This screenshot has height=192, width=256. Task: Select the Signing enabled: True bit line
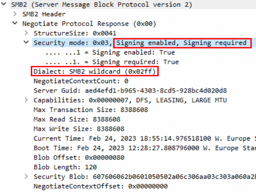tap(110, 52)
